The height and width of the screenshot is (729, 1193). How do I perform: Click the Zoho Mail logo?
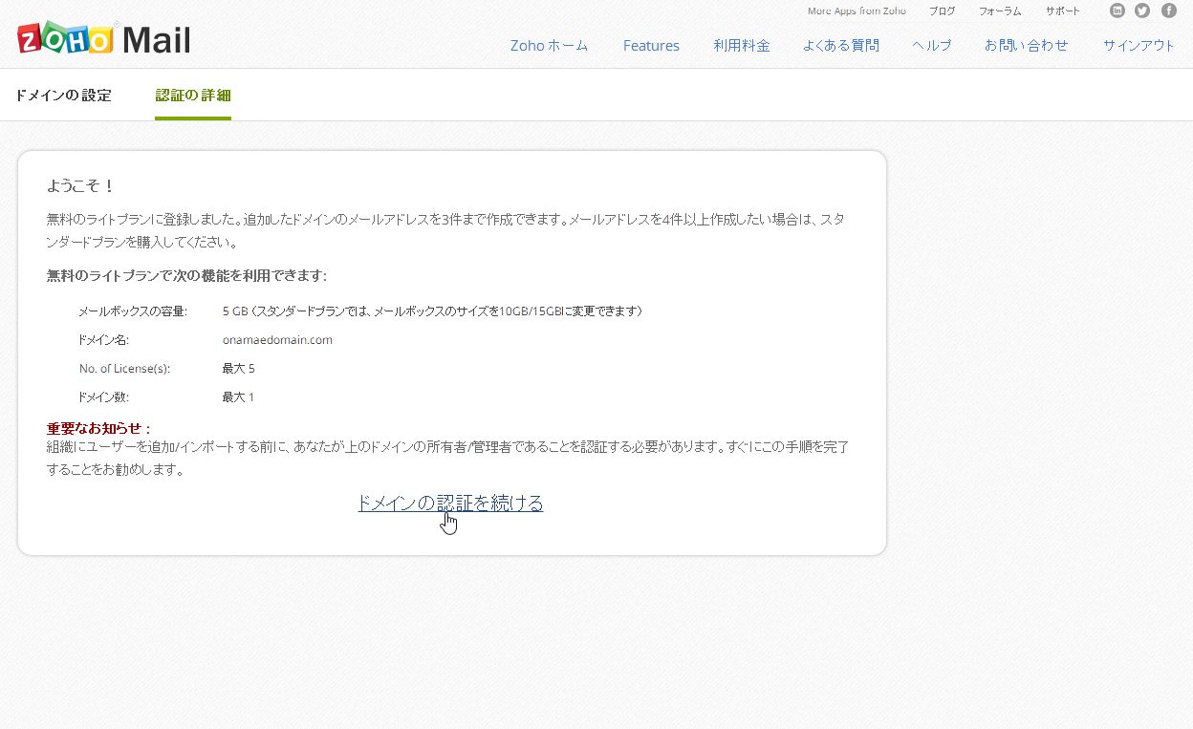(103, 38)
